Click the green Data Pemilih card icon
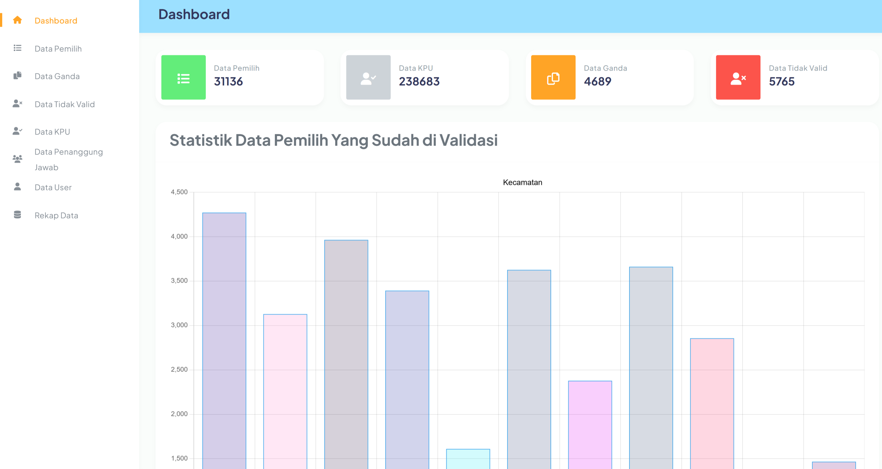This screenshot has width=882, height=469. pos(184,78)
